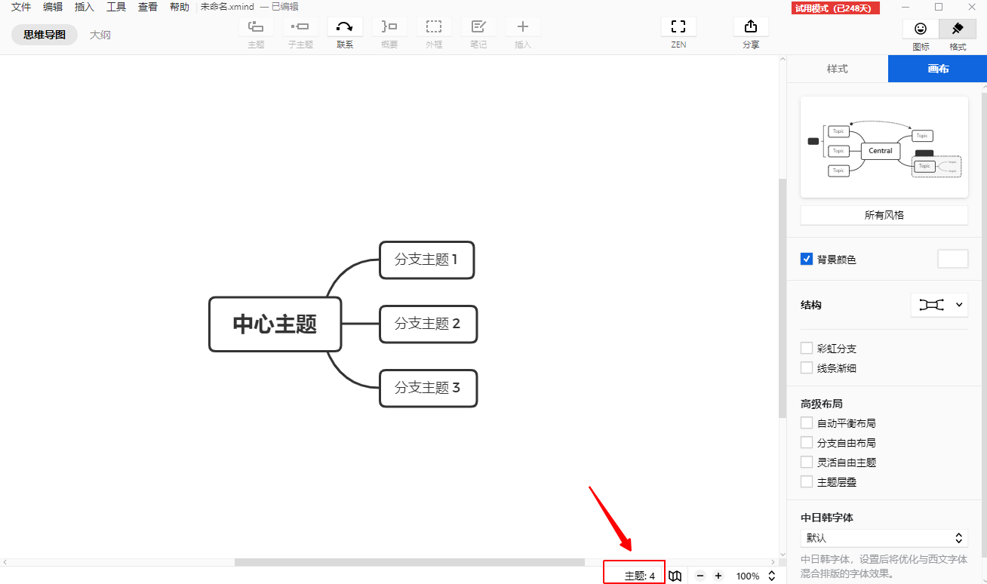Enable 彩虹分支 rainbow branches

[807, 348]
